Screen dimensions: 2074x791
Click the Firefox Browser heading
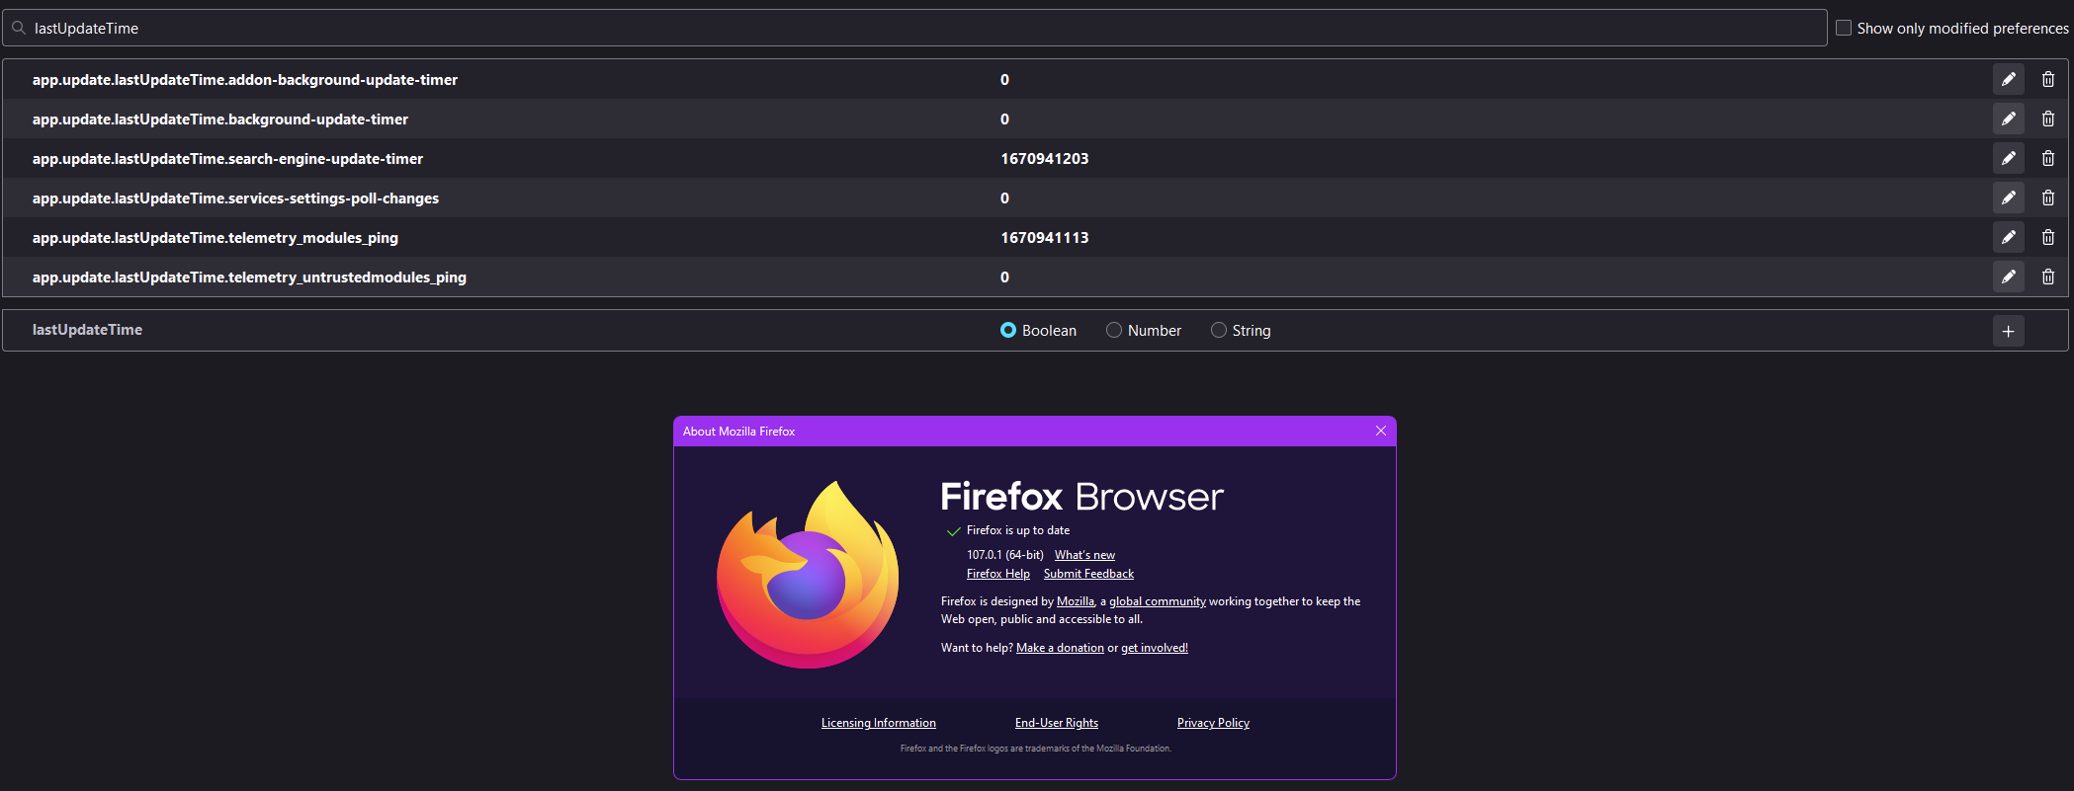point(1081,497)
